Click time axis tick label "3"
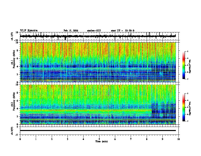This screenshot has width=201, height=156. click(x=68, y=139)
